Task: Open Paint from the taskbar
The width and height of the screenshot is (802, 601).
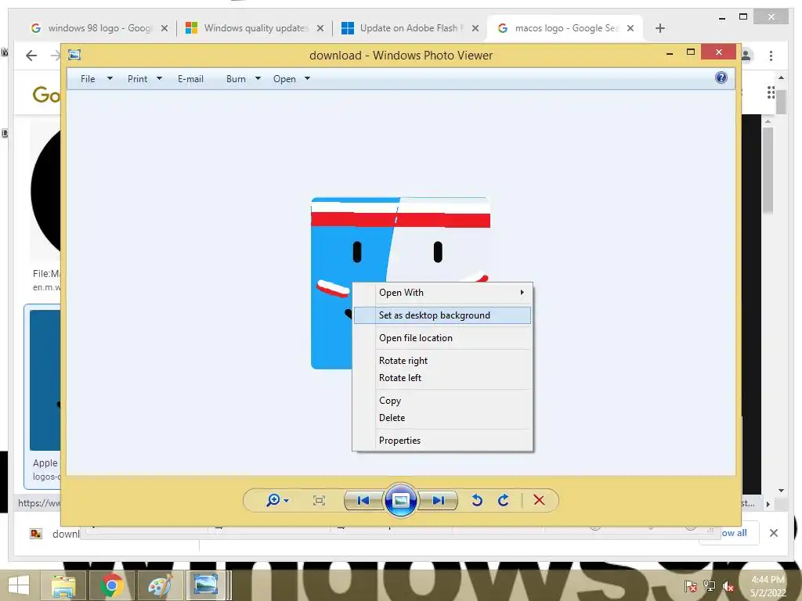Action: pyautogui.click(x=160, y=585)
